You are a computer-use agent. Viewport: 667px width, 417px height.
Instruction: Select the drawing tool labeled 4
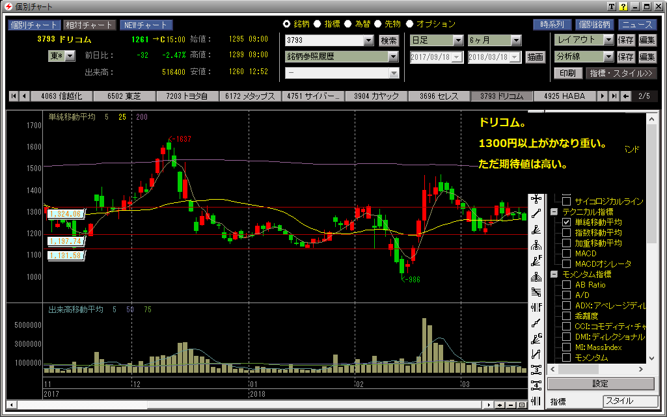point(536,385)
